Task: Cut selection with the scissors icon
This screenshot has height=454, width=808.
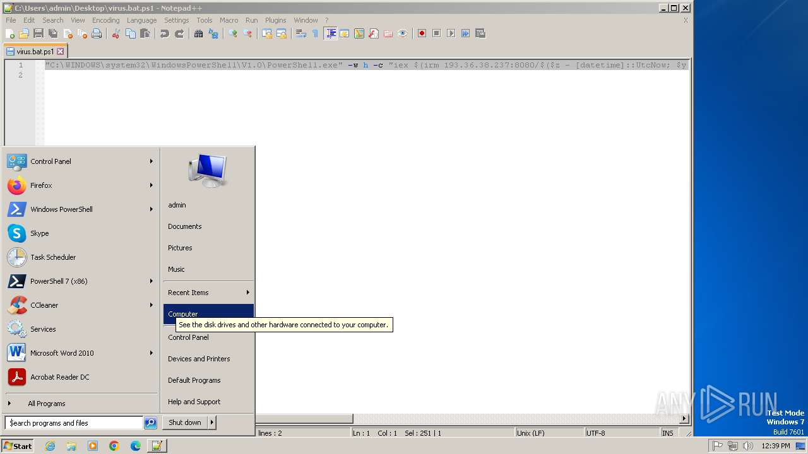Action: point(116,33)
